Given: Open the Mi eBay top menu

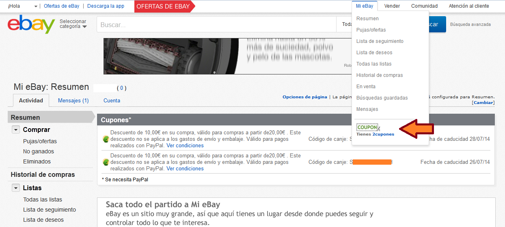Looking at the screenshot, I should 365,6.
